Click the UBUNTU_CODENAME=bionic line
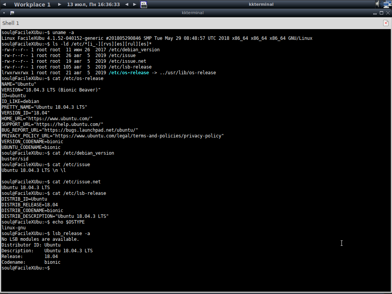This screenshot has height=294, width=392. click(x=31, y=147)
